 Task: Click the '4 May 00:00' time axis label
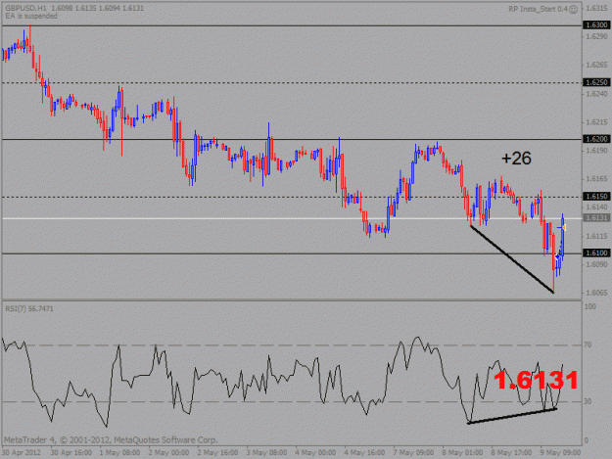click(315, 453)
